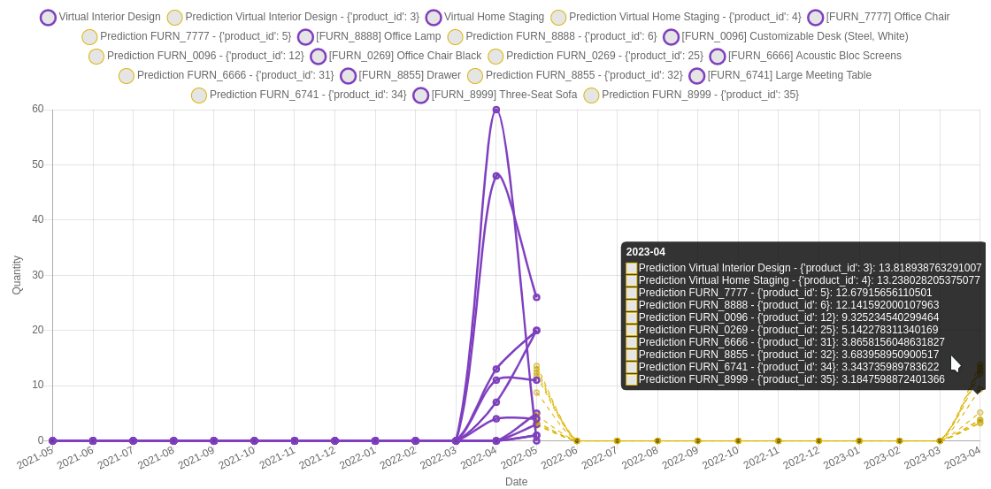Toggle Virtual Home Staging legend marker
991x489 pixels.
click(x=434, y=18)
